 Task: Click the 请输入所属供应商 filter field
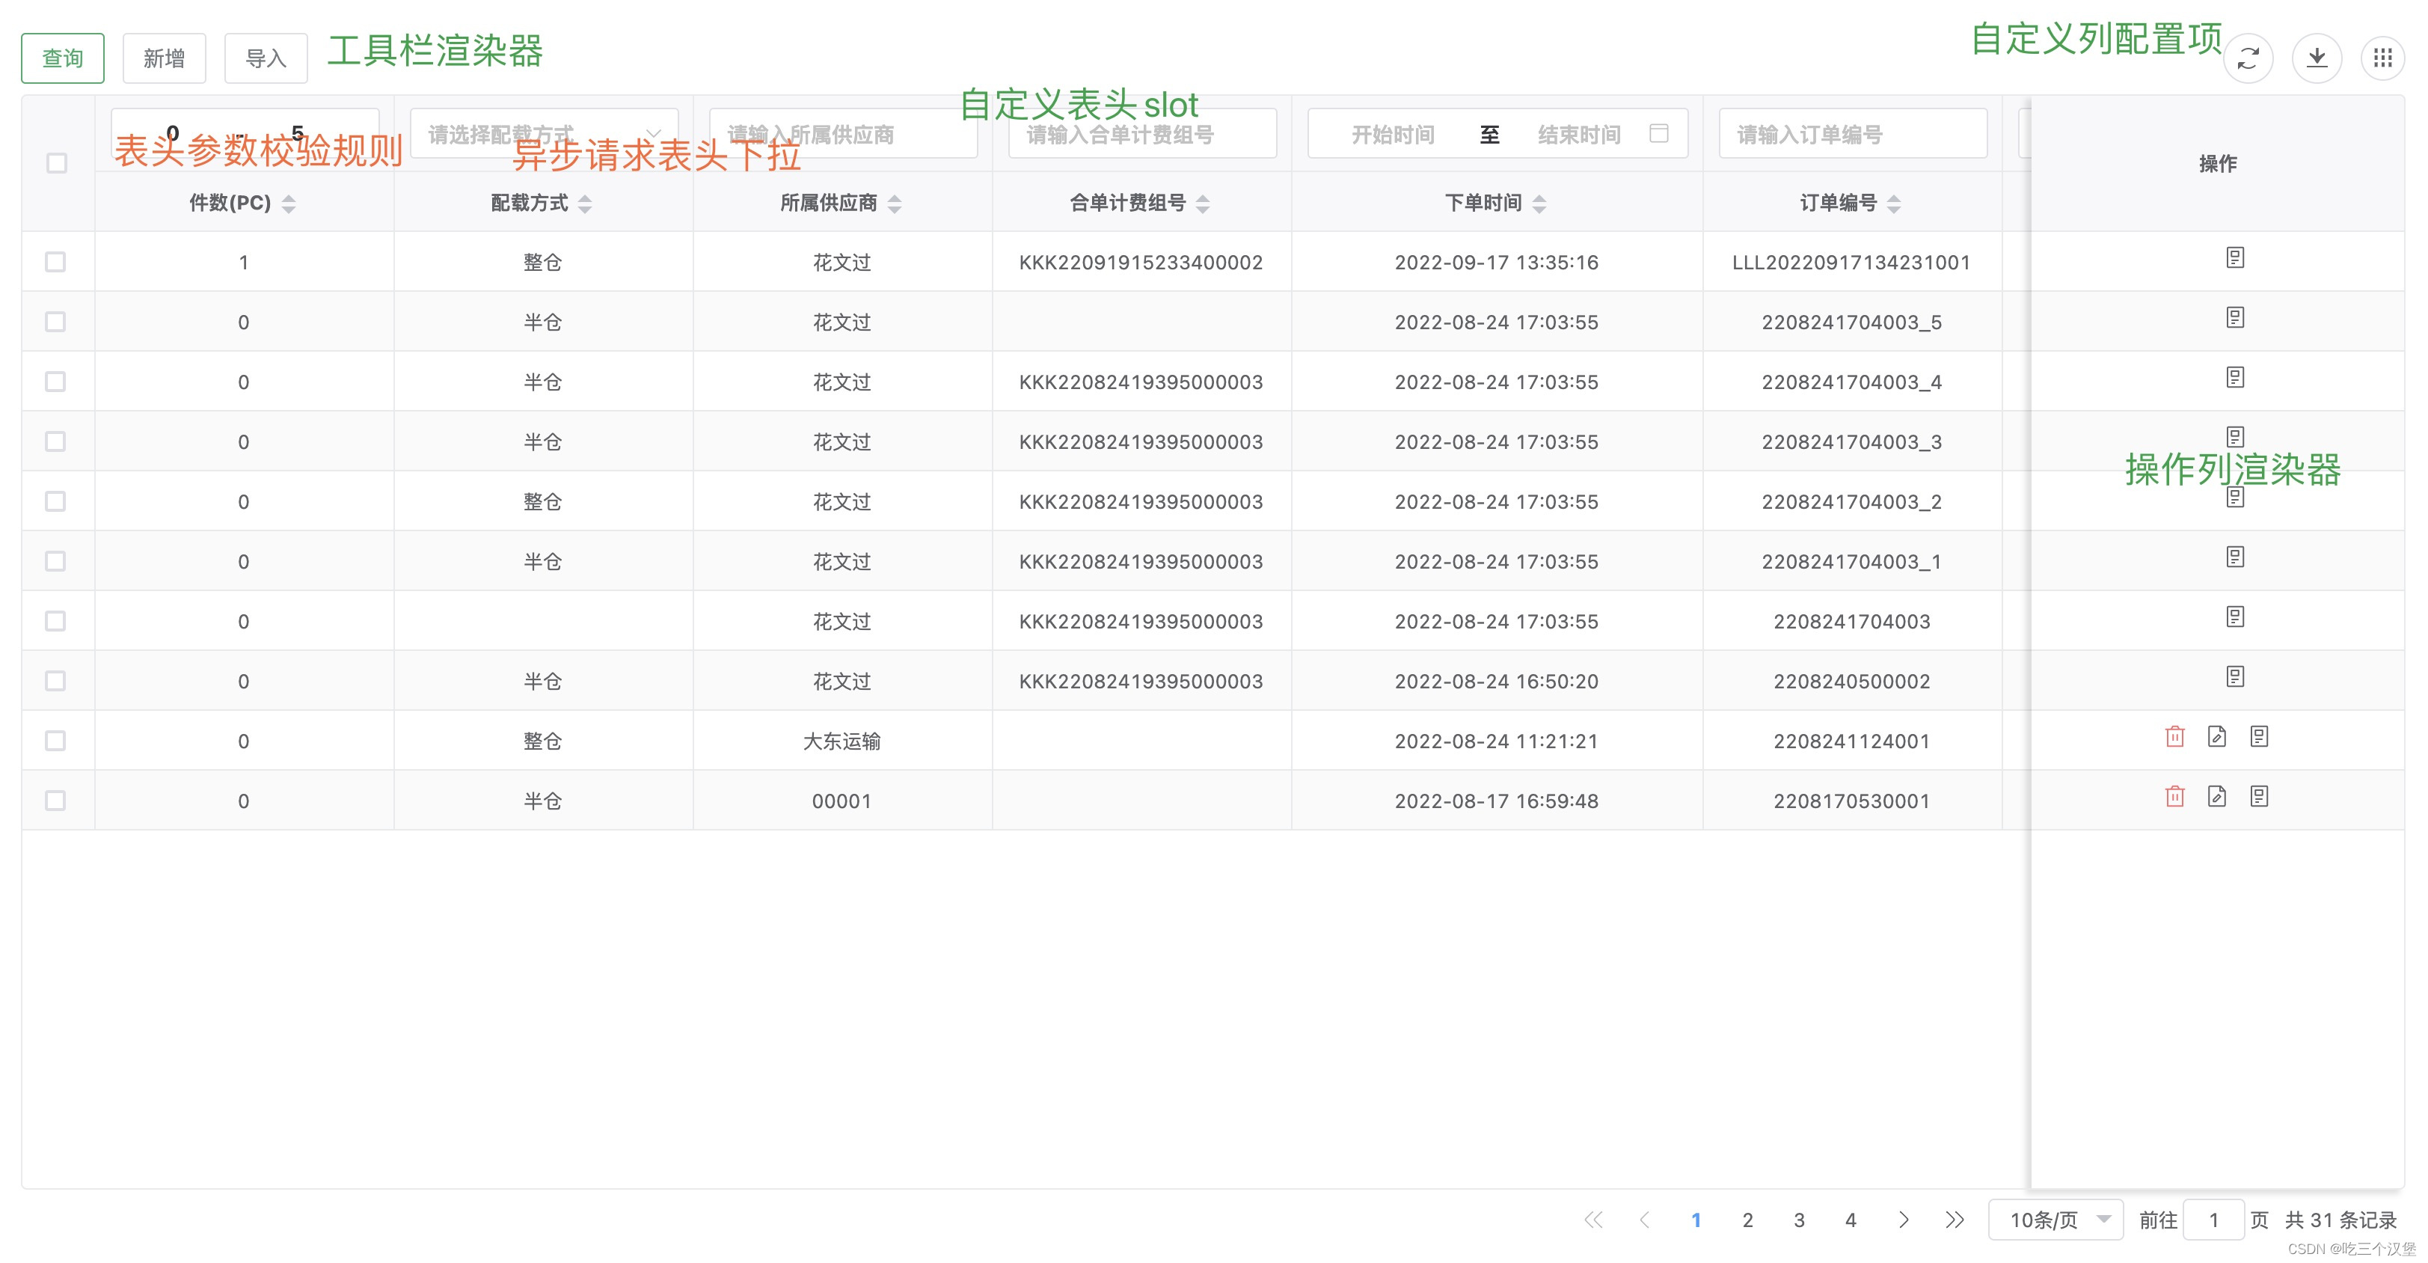click(x=844, y=134)
